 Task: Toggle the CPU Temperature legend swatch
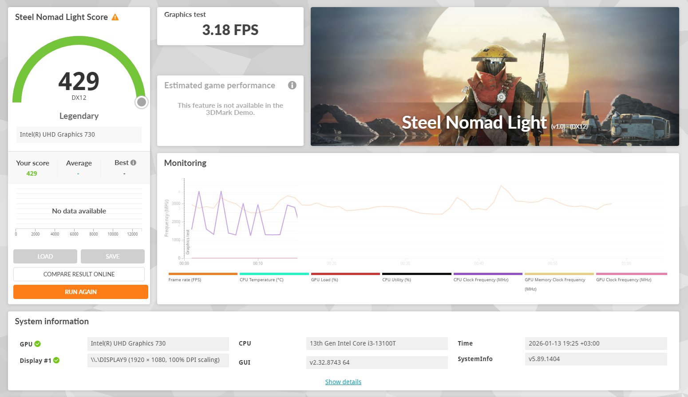[274, 274]
